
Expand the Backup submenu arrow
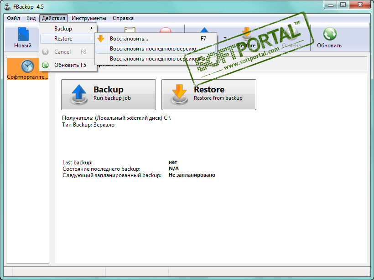pyautogui.click(x=92, y=28)
